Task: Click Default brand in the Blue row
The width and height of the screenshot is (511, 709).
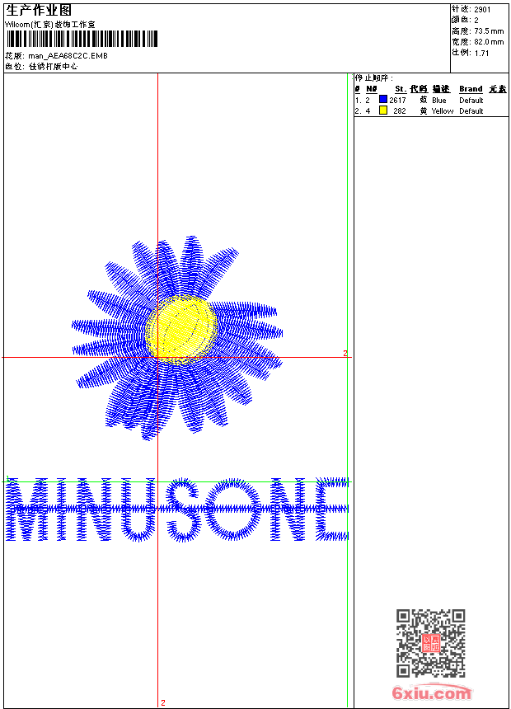Action: (471, 101)
